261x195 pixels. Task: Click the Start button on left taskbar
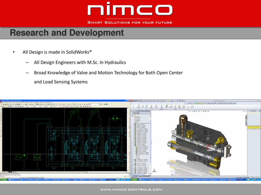4,180
